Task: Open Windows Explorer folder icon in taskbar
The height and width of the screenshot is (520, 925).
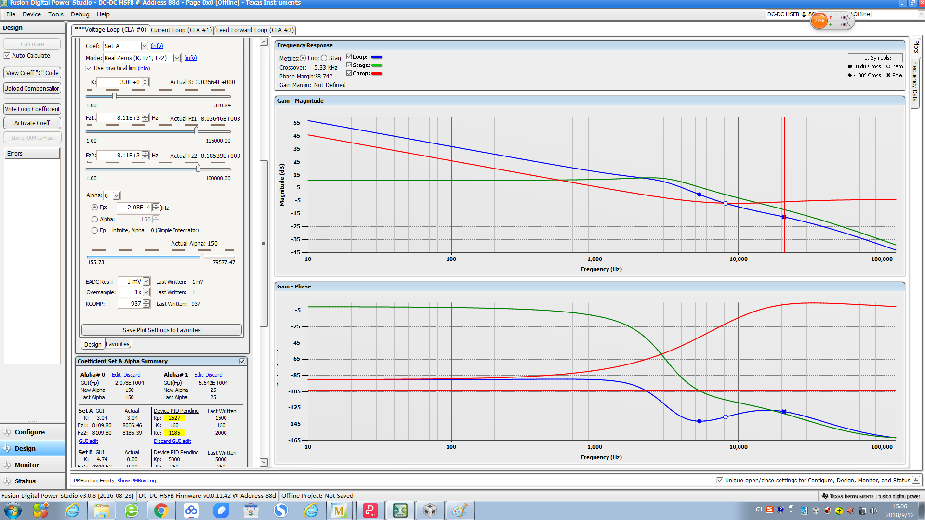Action: coord(101,510)
